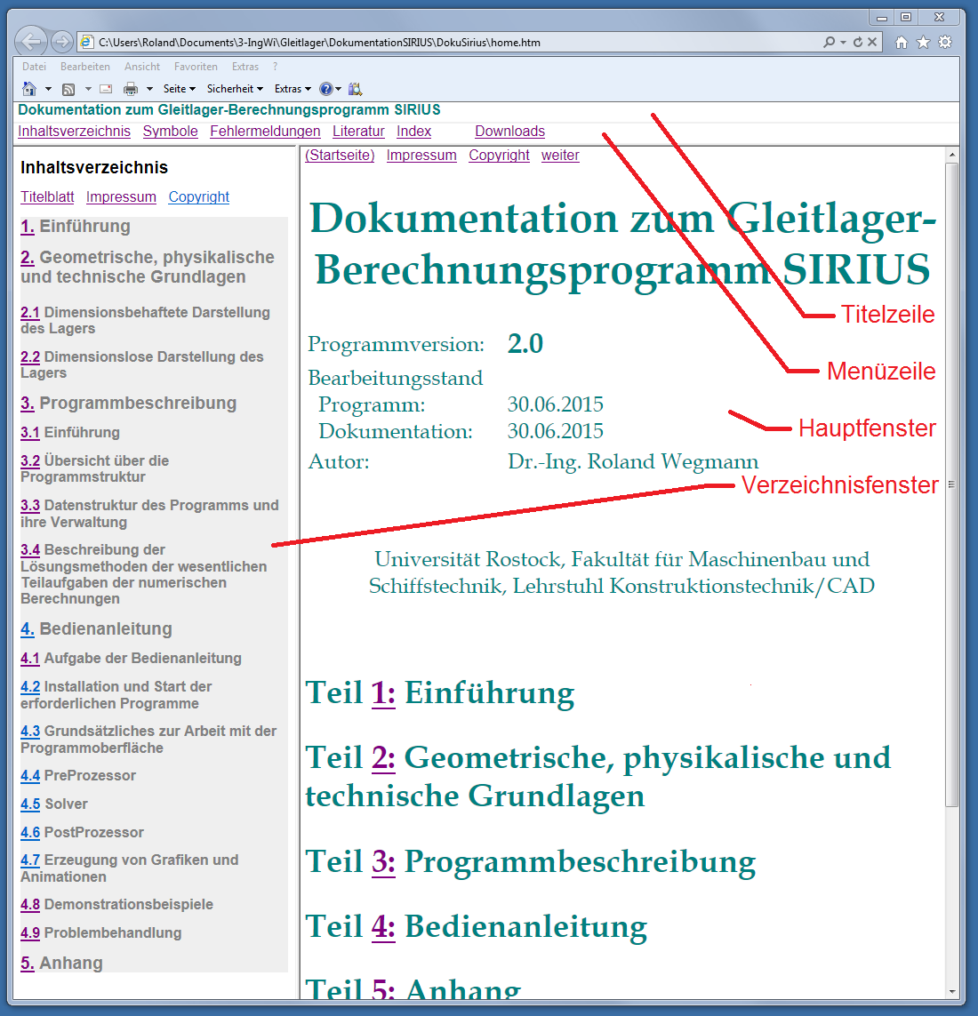This screenshot has height=1016, width=978.
Task: Click Copyright link next to weiter
Action: pos(499,156)
